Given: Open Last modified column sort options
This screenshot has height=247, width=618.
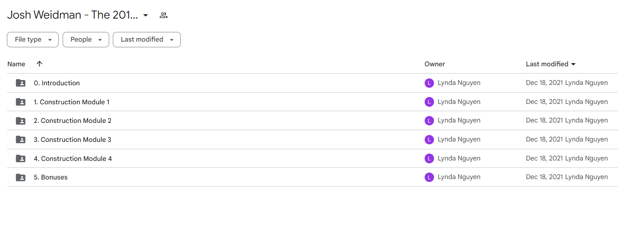Looking at the screenshot, I should [550, 64].
